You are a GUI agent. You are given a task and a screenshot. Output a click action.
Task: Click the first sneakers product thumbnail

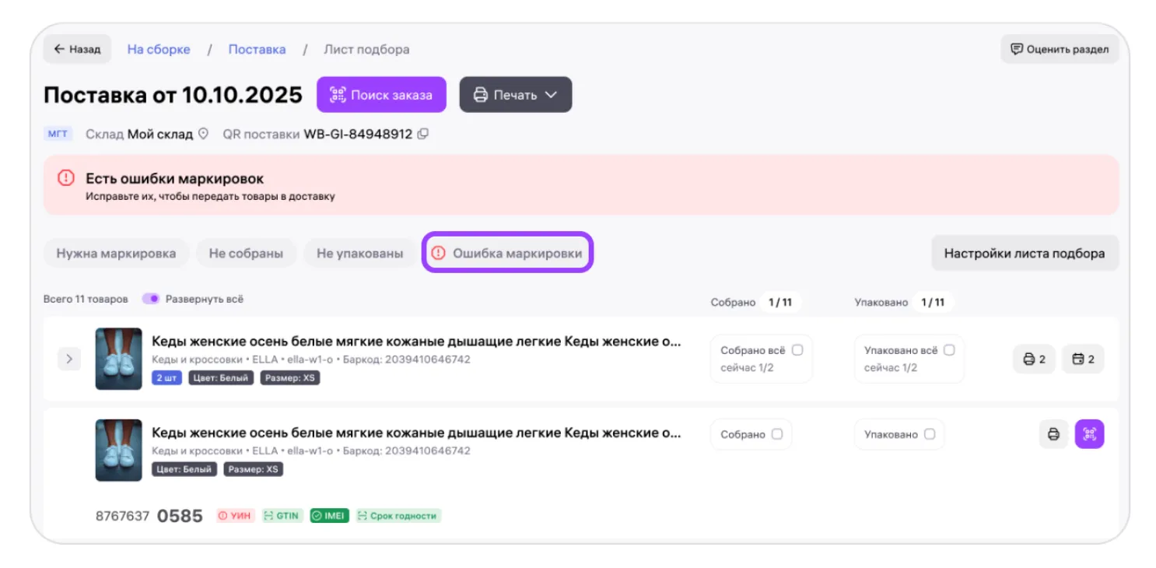[x=118, y=359]
